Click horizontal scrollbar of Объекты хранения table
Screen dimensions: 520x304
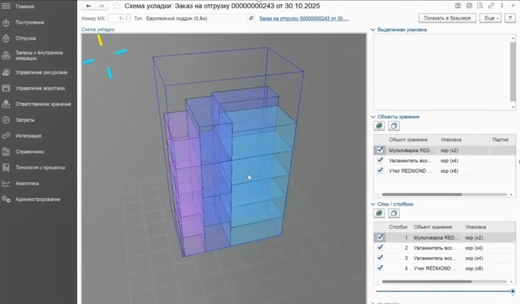422,195
